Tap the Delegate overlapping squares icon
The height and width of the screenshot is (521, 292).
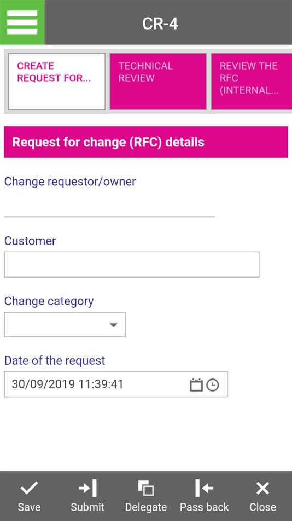(146, 488)
